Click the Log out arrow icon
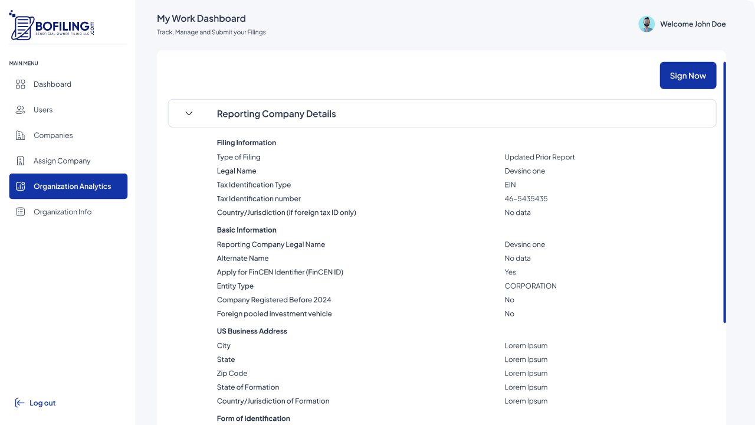Viewport: 755px width, 425px height. pyautogui.click(x=20, y=403)
